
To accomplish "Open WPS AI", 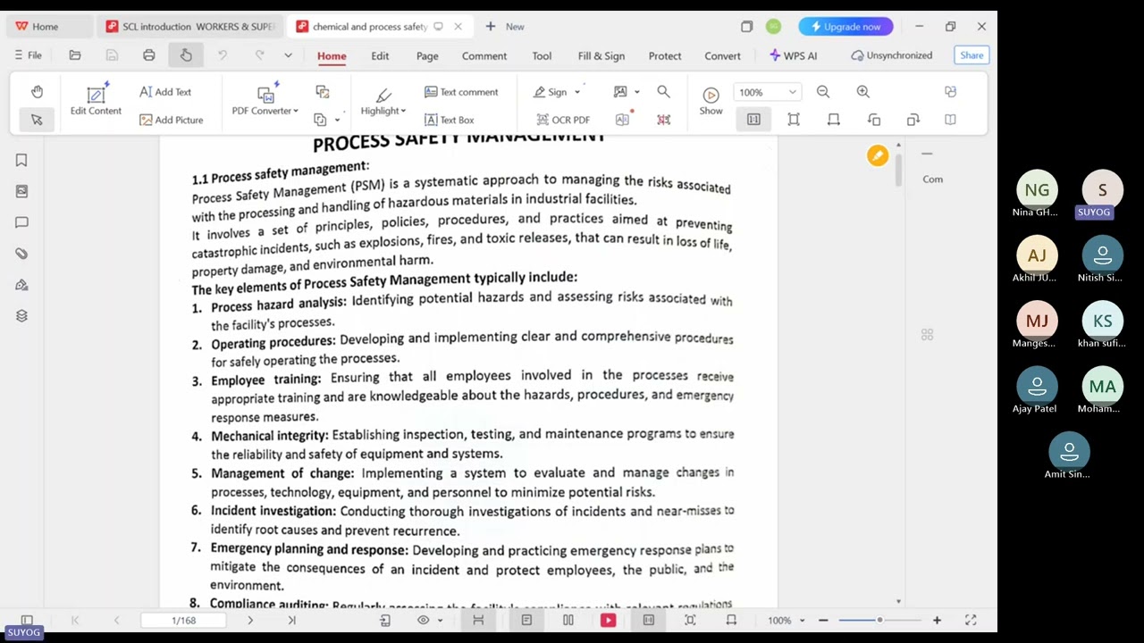I will [793, 55].
